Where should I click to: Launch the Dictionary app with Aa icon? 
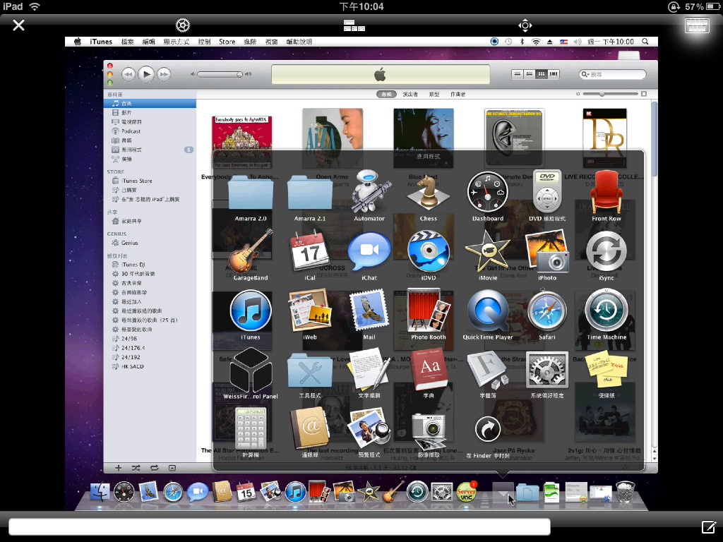[429, 370]
